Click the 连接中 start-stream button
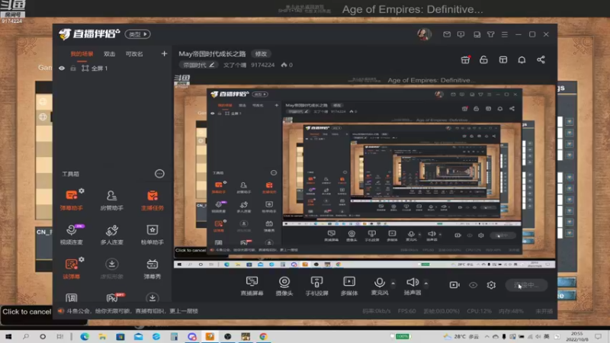This screenshot has width=610, height=343. (526, 285)
